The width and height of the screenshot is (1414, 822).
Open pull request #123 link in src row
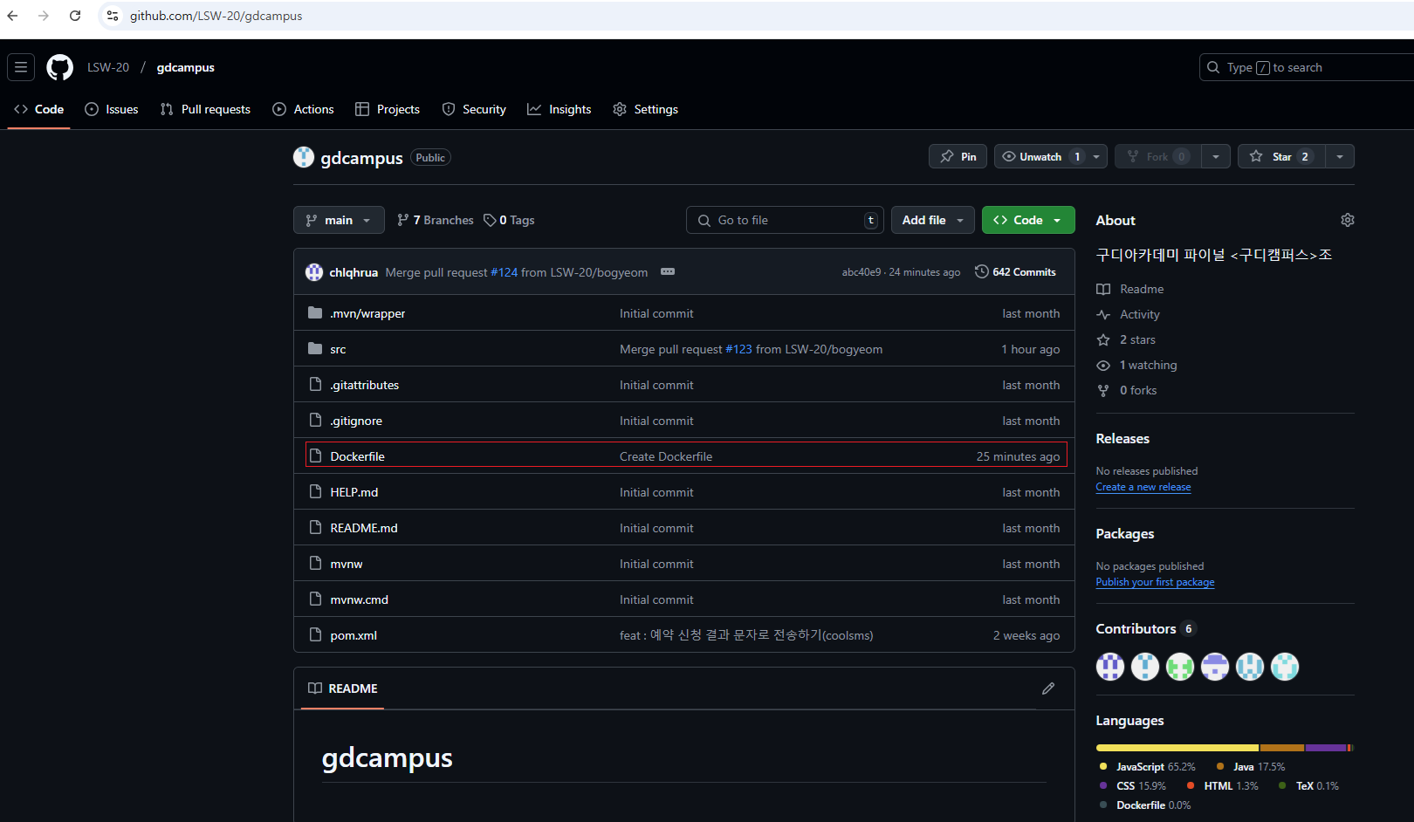738,349
